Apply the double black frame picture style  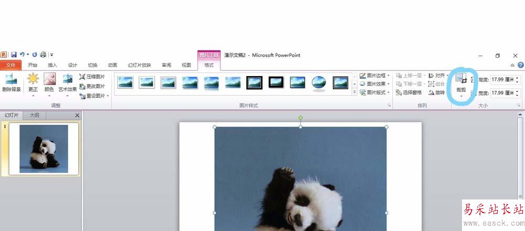click(x=255, y=82)
